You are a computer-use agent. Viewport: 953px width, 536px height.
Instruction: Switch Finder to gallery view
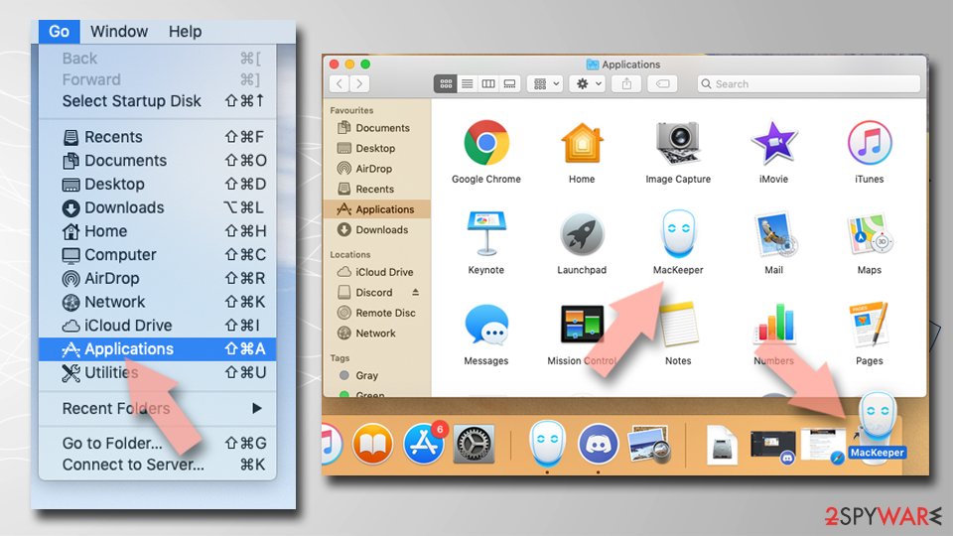[510, 83]
